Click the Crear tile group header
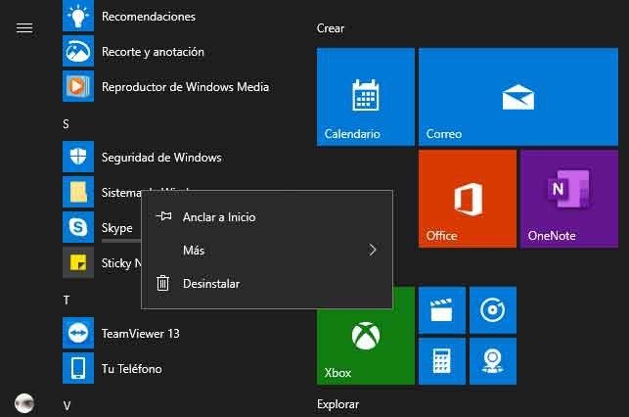The image size is (629, 417). [330, 28]
